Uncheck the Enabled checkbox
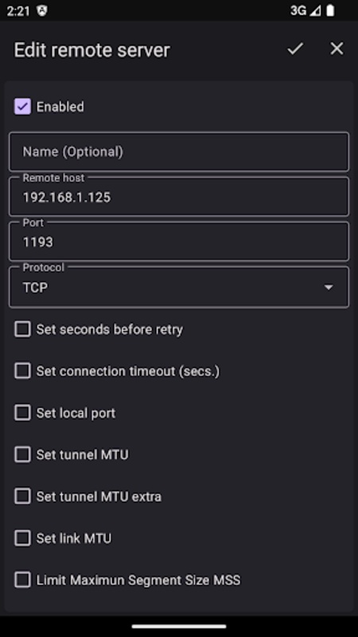 coord(23,107)
